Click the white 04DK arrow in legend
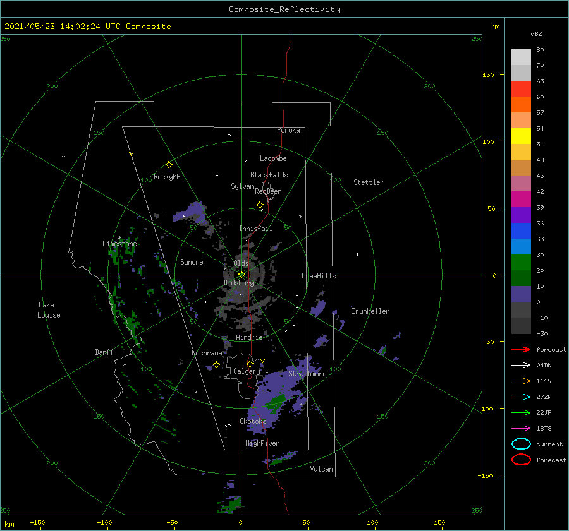Viewport: 569px width, 531px height. coord(521,365)
